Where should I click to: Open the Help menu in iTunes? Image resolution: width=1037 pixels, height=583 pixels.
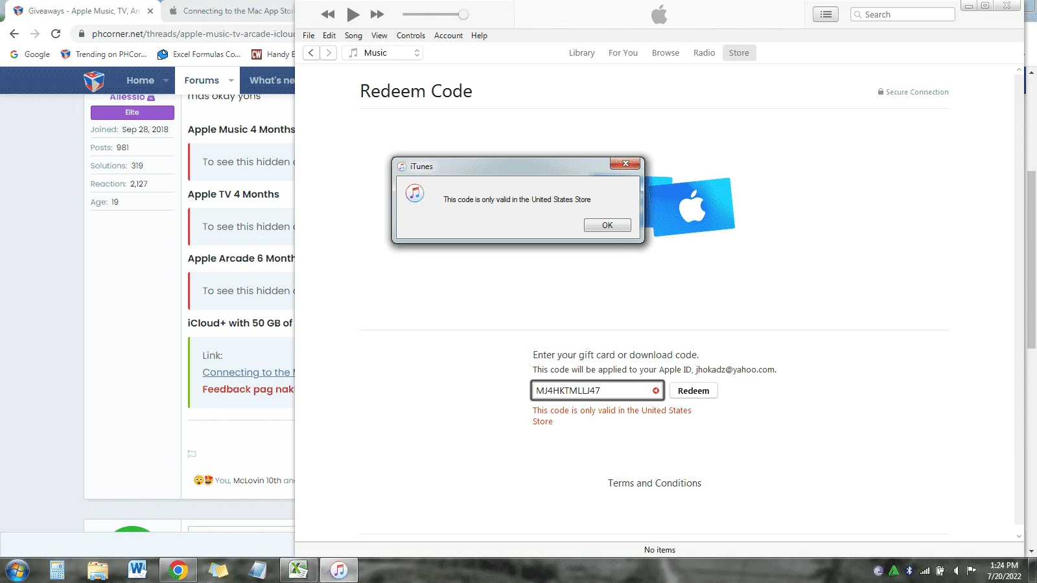coord(479,36)
